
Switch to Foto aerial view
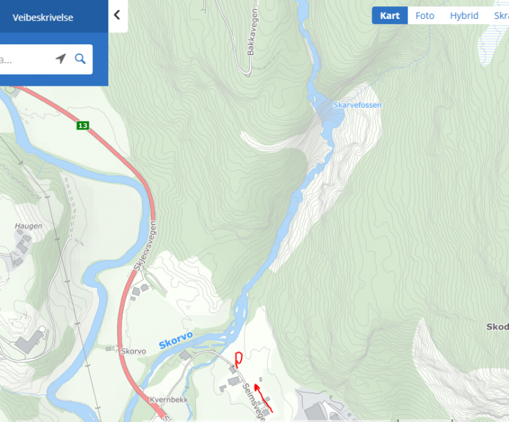[425, 15]
